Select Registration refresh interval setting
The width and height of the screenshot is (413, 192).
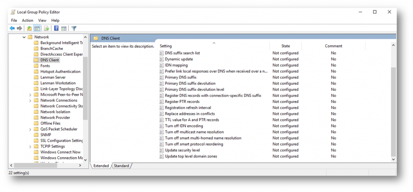(x=188, y=108)
